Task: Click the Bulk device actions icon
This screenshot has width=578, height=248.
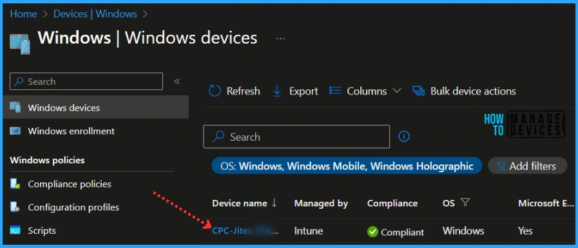Action: point(418,91)
